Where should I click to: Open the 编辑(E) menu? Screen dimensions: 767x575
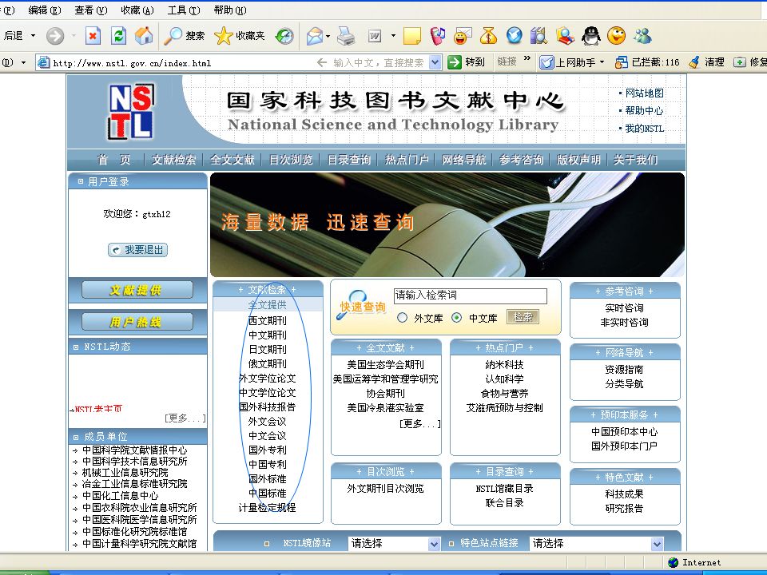tap(45, 10)
